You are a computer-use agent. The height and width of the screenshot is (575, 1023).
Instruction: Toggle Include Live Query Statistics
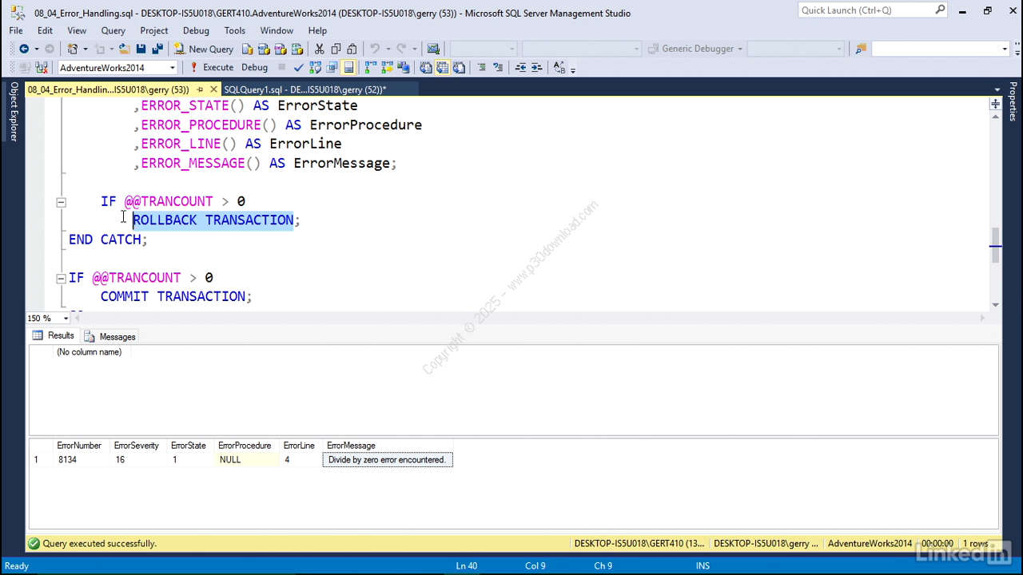[x=387, y=67]
